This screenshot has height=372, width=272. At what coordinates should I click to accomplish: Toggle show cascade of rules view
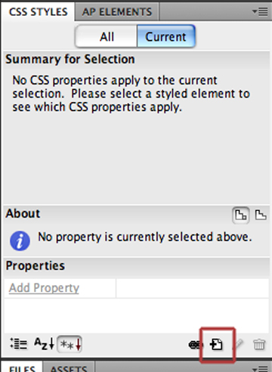click(261, 215)
